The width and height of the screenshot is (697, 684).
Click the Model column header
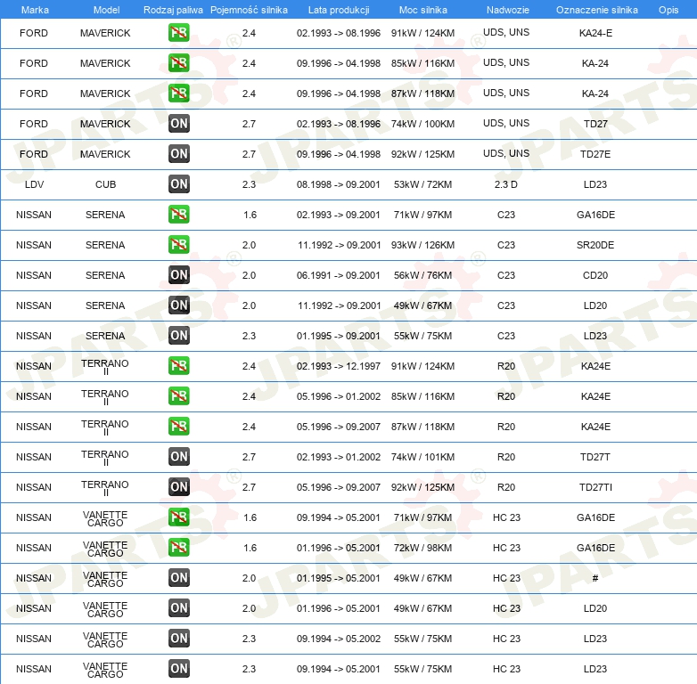(106, 10)
